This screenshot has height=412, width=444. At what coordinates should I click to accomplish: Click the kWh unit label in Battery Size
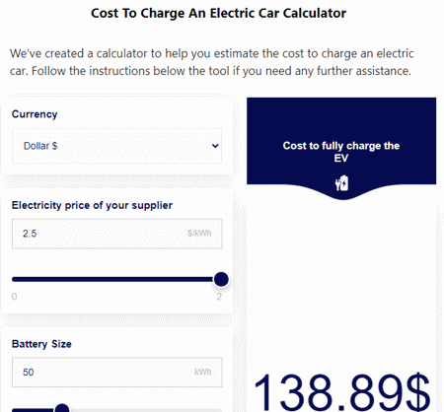(x=203, y=372)
